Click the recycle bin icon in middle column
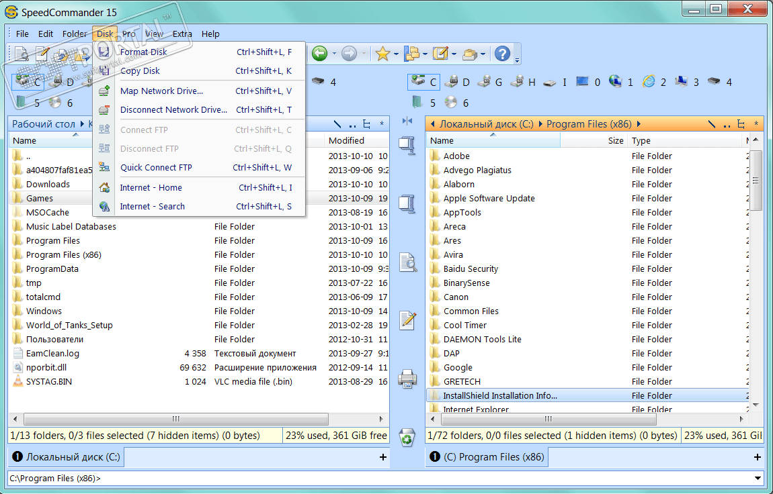This screenshot has height=494, width=773. click(407, 437)
